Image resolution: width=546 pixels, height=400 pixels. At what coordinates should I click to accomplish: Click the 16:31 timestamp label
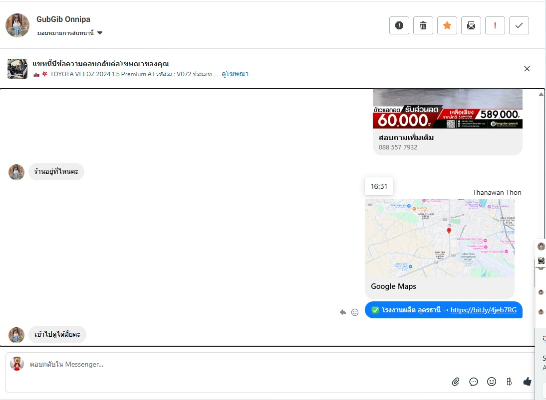[x=379, y=186]
